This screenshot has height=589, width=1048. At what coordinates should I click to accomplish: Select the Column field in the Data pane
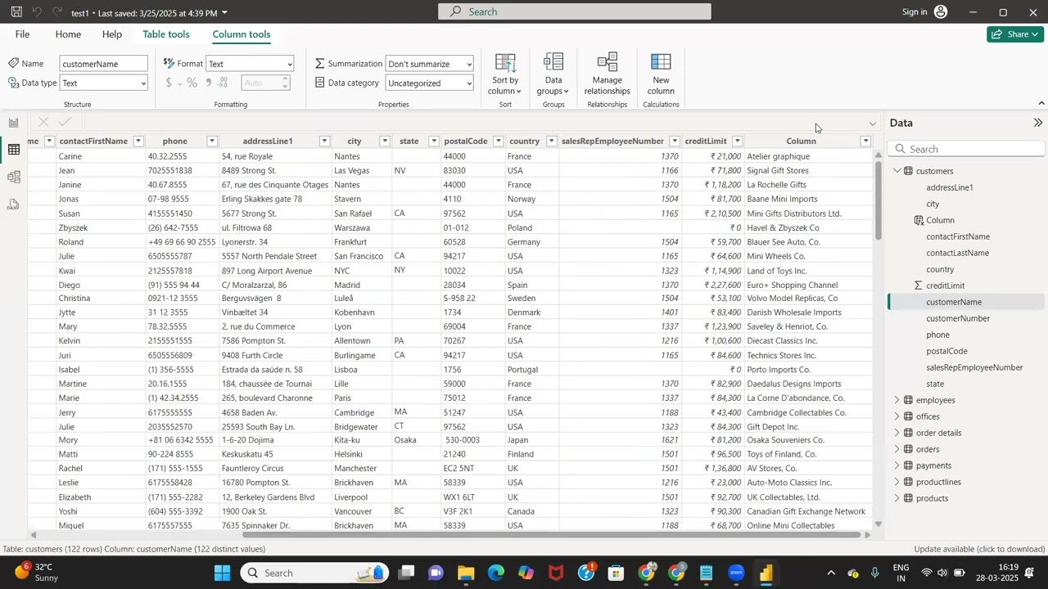[x=940, y=220]
